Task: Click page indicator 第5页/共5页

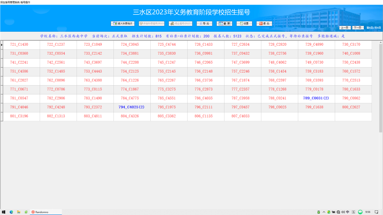Action: click(x=373, y=28)
